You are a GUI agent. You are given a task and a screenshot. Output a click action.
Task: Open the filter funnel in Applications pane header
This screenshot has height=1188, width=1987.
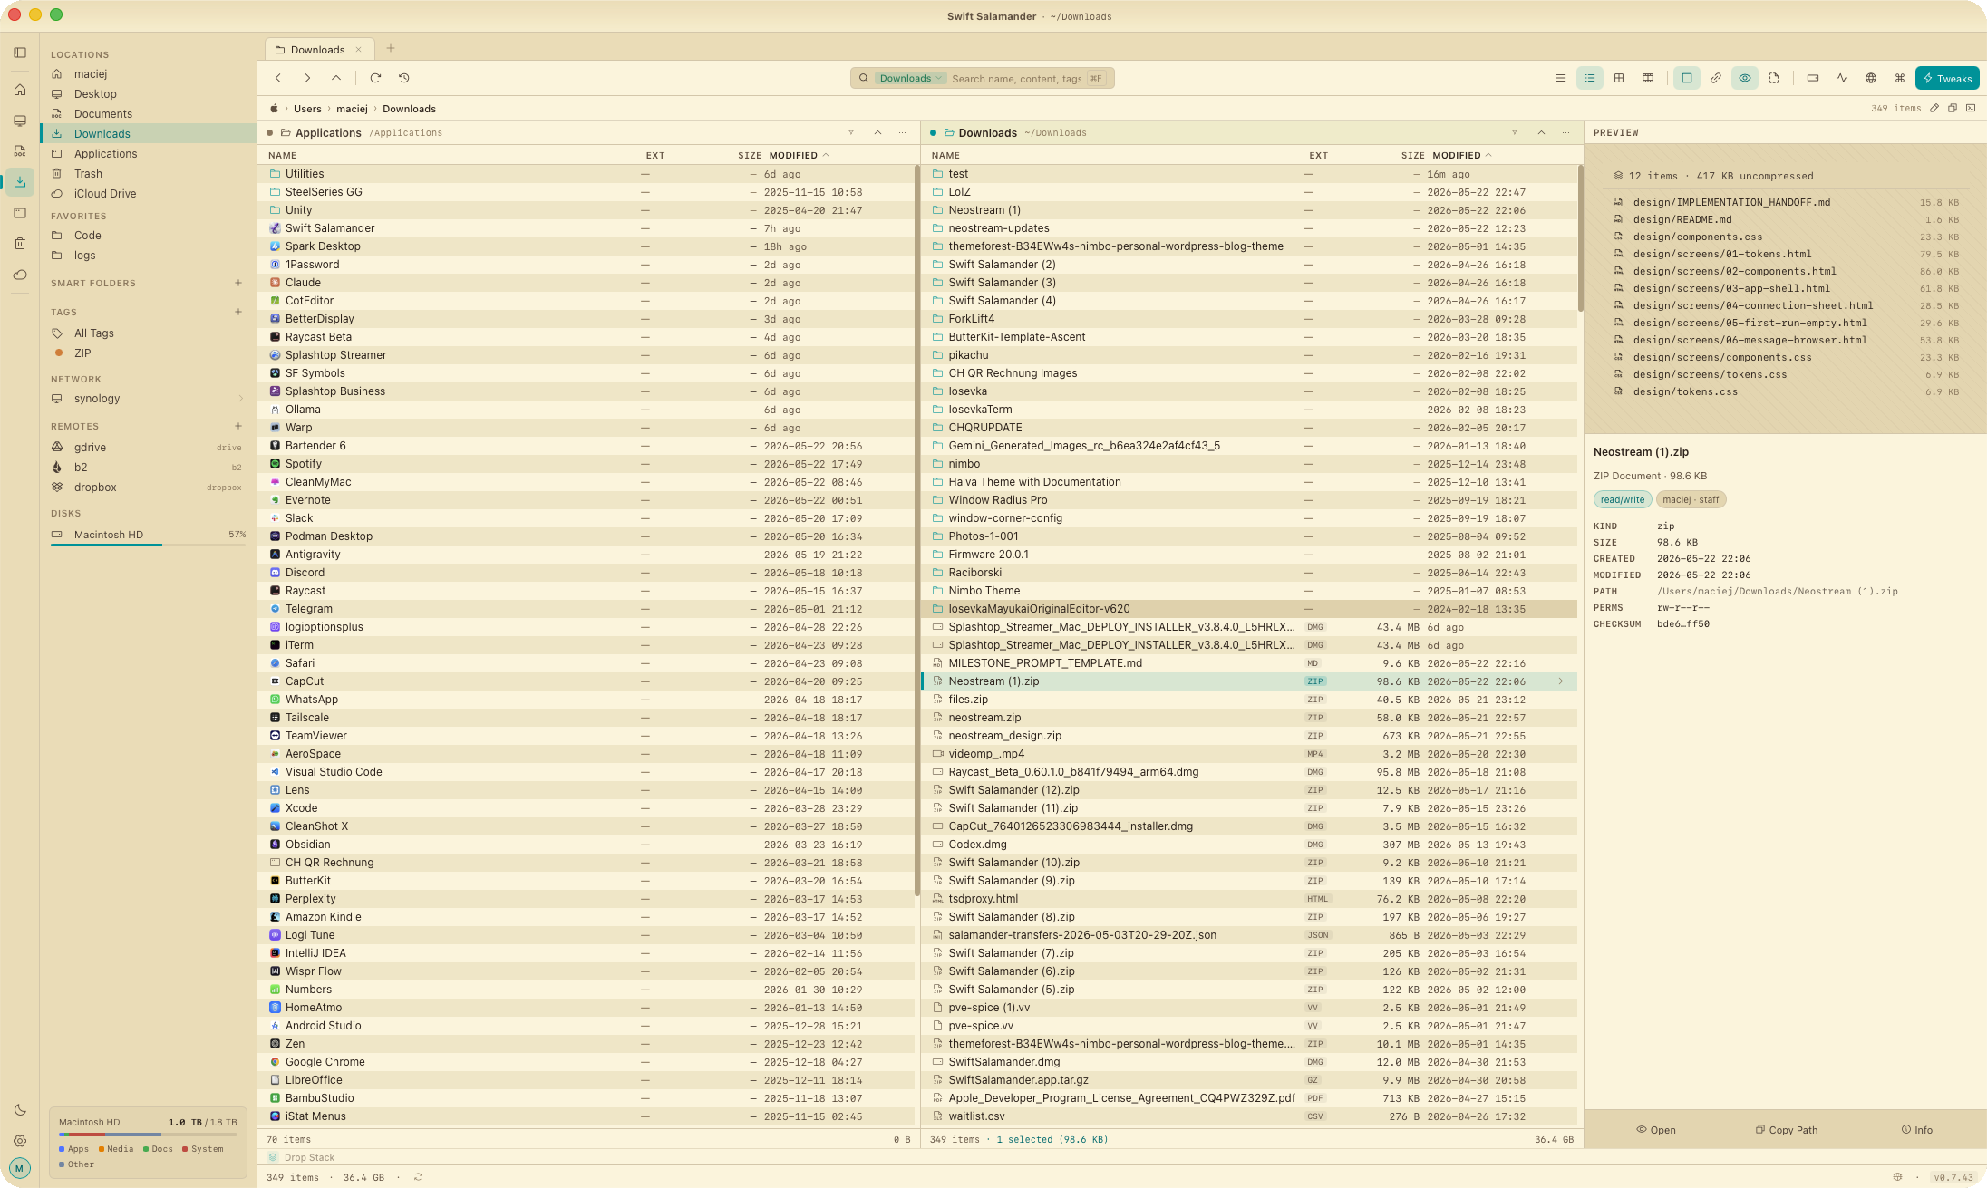pyautogui.click(x=851, y=132)
